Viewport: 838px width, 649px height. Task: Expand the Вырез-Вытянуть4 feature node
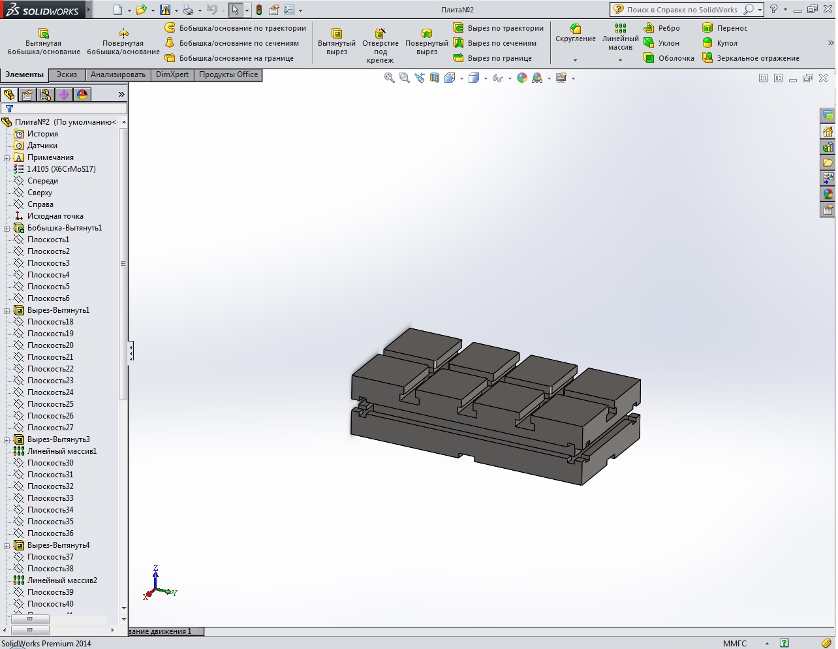7,545
